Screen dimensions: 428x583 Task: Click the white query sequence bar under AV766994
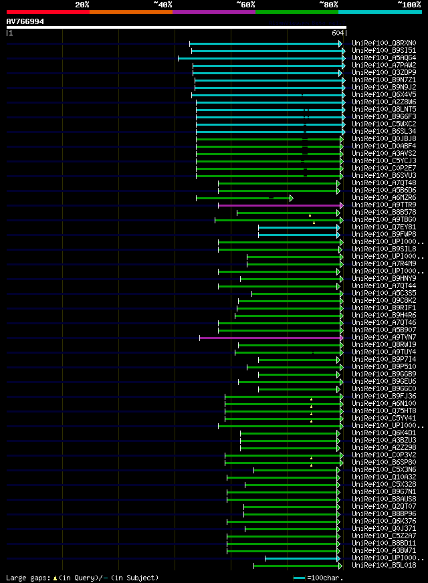177,27
